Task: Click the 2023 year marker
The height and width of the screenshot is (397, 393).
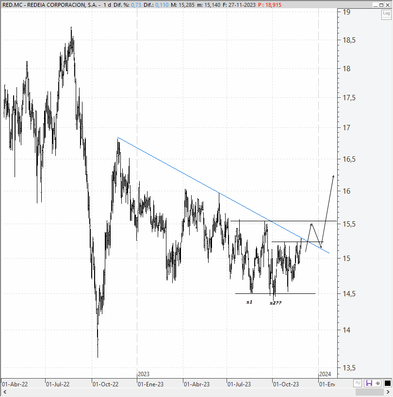Action: (143, 374)
